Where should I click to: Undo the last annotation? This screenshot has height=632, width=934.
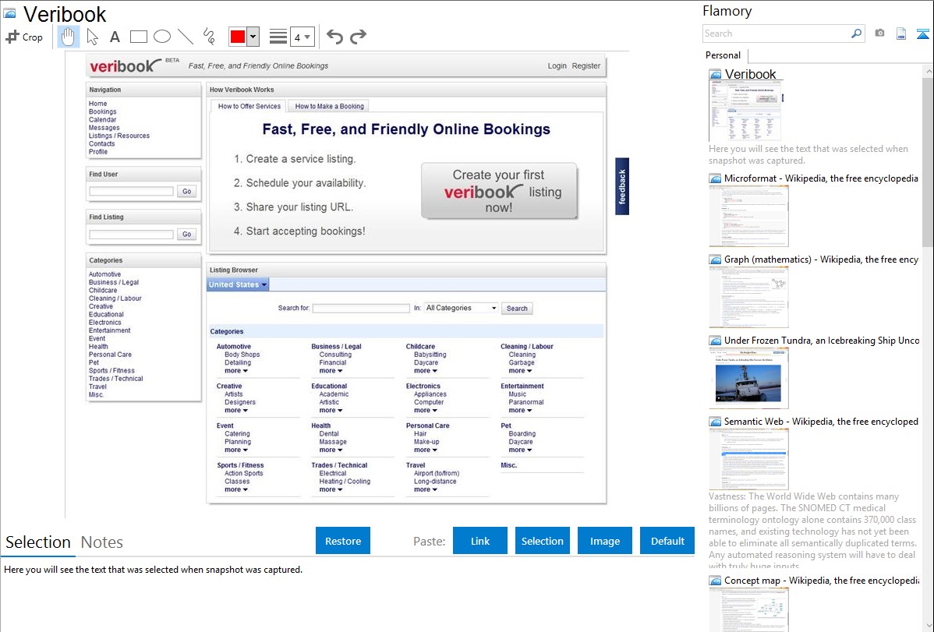[334, 37]
